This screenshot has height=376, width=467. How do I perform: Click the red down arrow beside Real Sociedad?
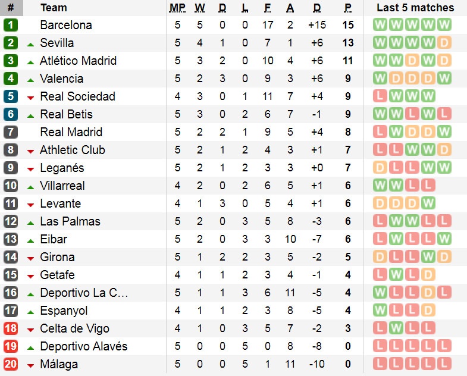[31, 97]
